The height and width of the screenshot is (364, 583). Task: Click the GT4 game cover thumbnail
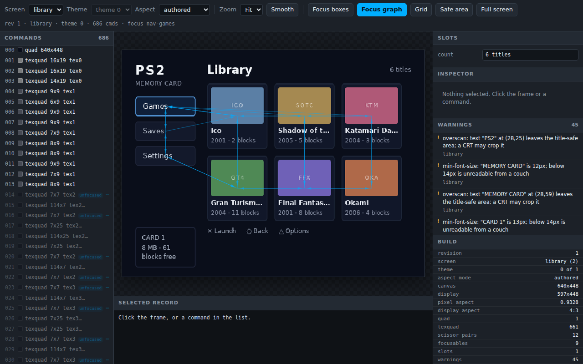click(237, 178)
